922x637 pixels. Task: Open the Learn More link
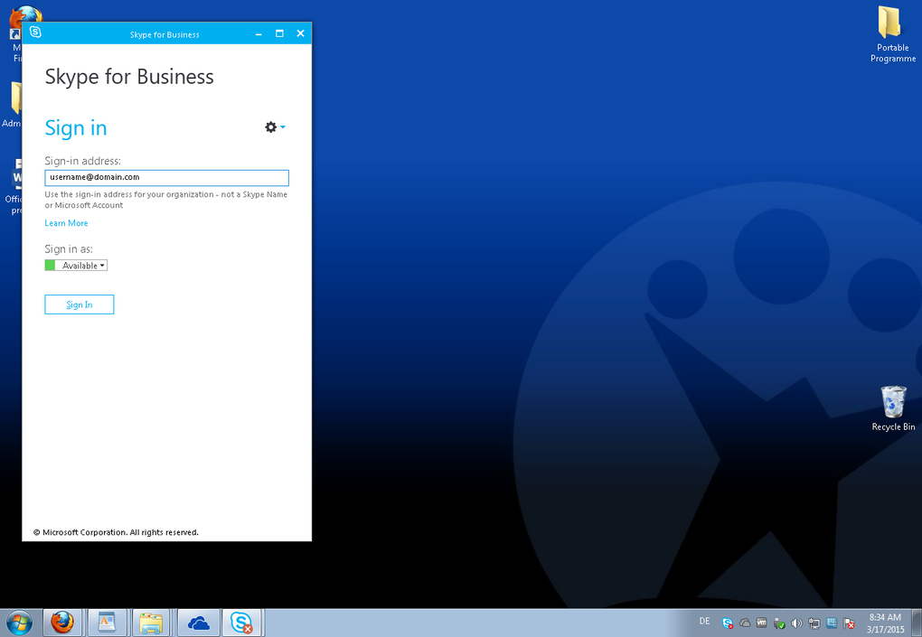click(x=67, y=223)
